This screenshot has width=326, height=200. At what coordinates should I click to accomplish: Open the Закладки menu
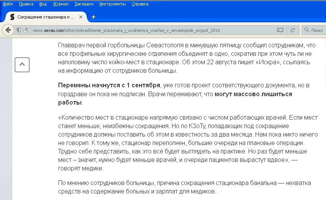point(84,4)
